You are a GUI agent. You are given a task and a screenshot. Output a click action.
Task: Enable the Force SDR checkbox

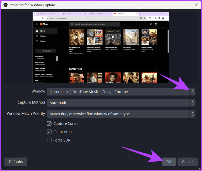coord(49,140)
